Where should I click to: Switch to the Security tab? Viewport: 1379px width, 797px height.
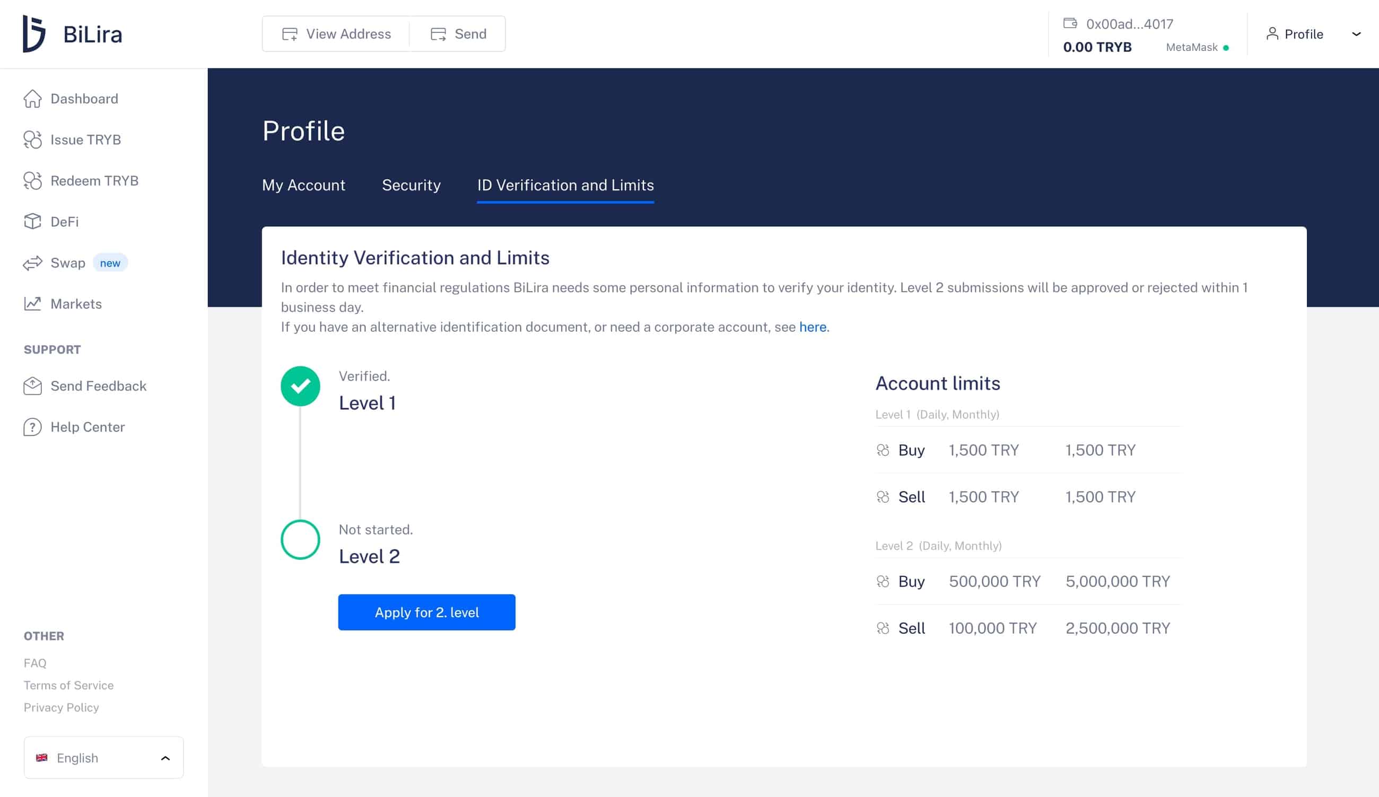coord(412,186)
